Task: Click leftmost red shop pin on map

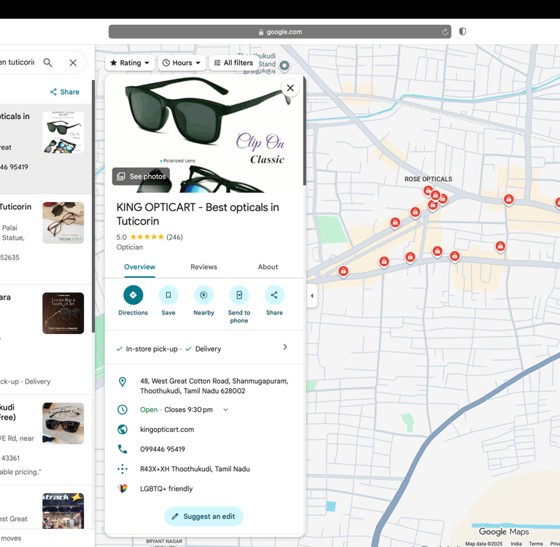Action: (x=343, y=271)
